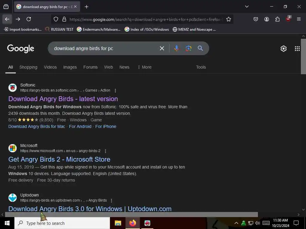Click the Firefox address bar URL
The height and width of the screenshot is (229, 306).
pos(146,19)
